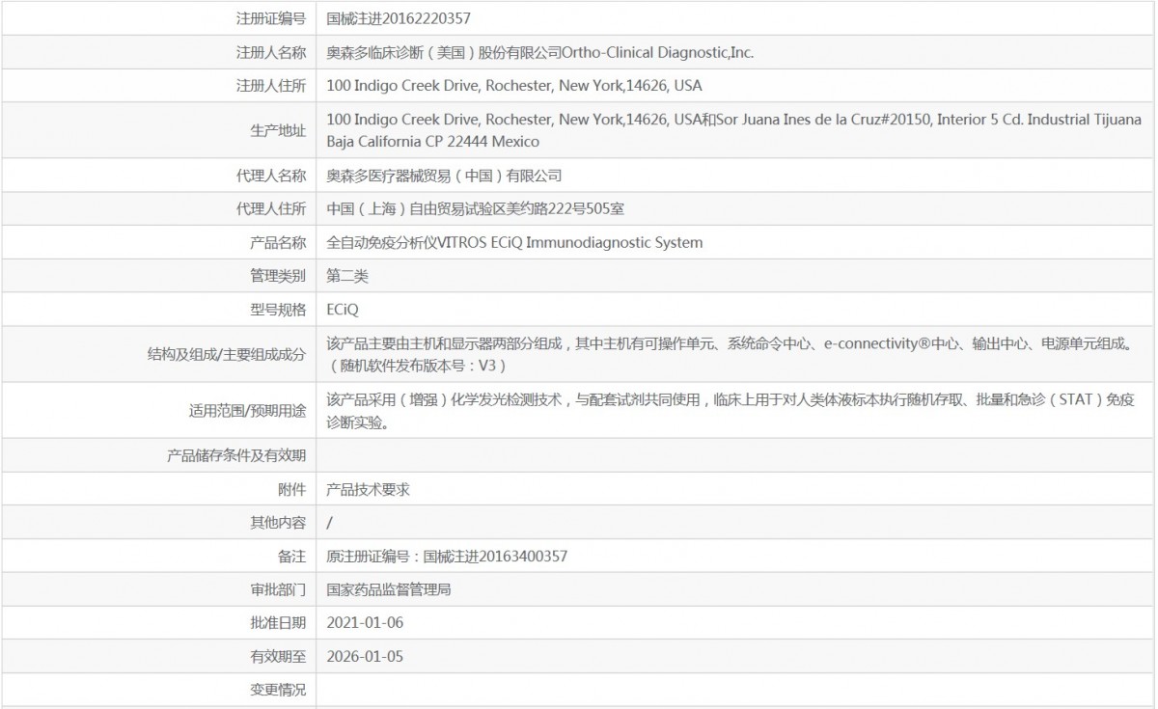The height and width of the screenshot is (709, 1158).
Task: Click the 生产地址 label
Action: click(x=278, y=131)
